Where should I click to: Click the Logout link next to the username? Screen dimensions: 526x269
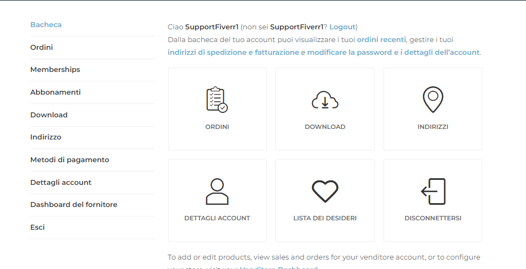click(342, 27)
